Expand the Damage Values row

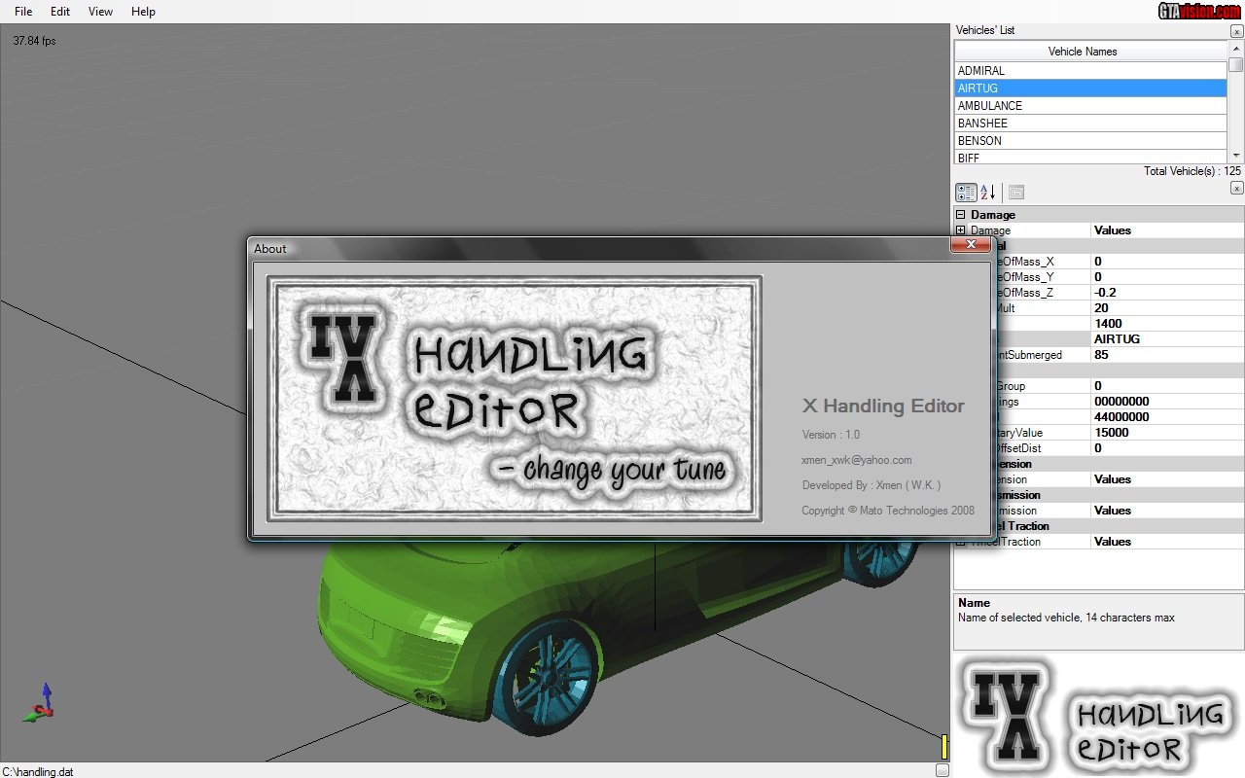[x=960, y=230]
